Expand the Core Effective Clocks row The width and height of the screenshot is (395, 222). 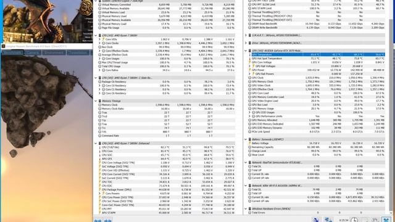pyautogui.click(x=99, y=51)
